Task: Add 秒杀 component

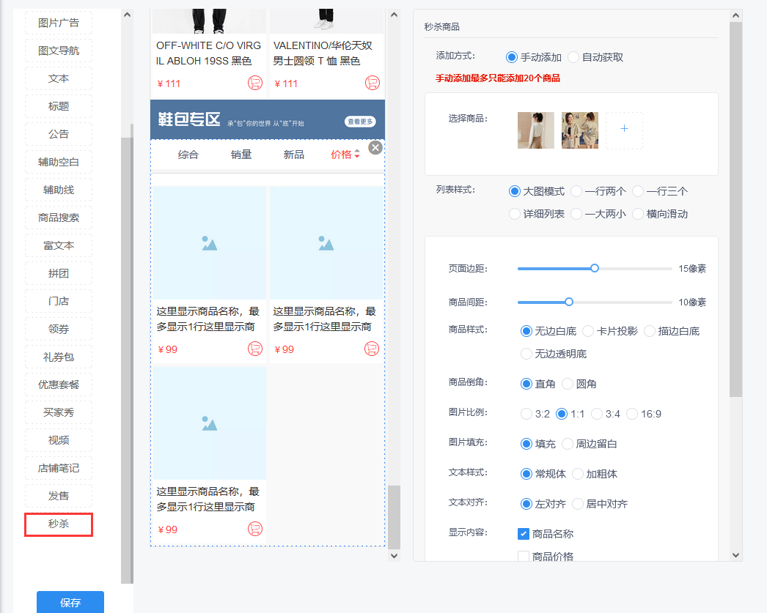Action: pyautogui.click(x=59, y=524)
